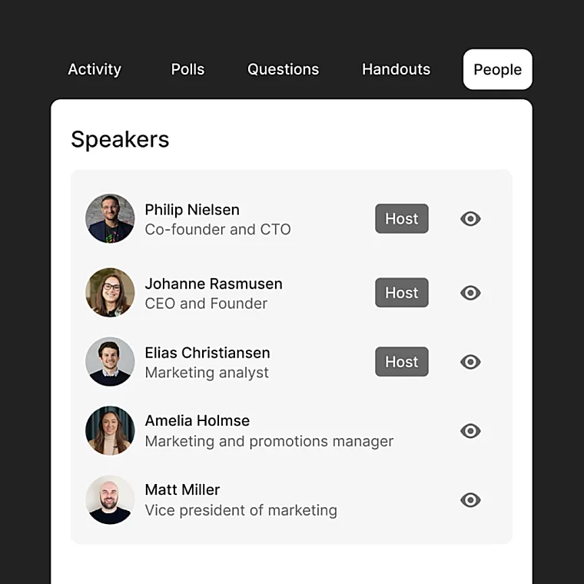The image size is (584, 584).
Task: Click Matt Miller's avatar image
Action: [110, 499]
